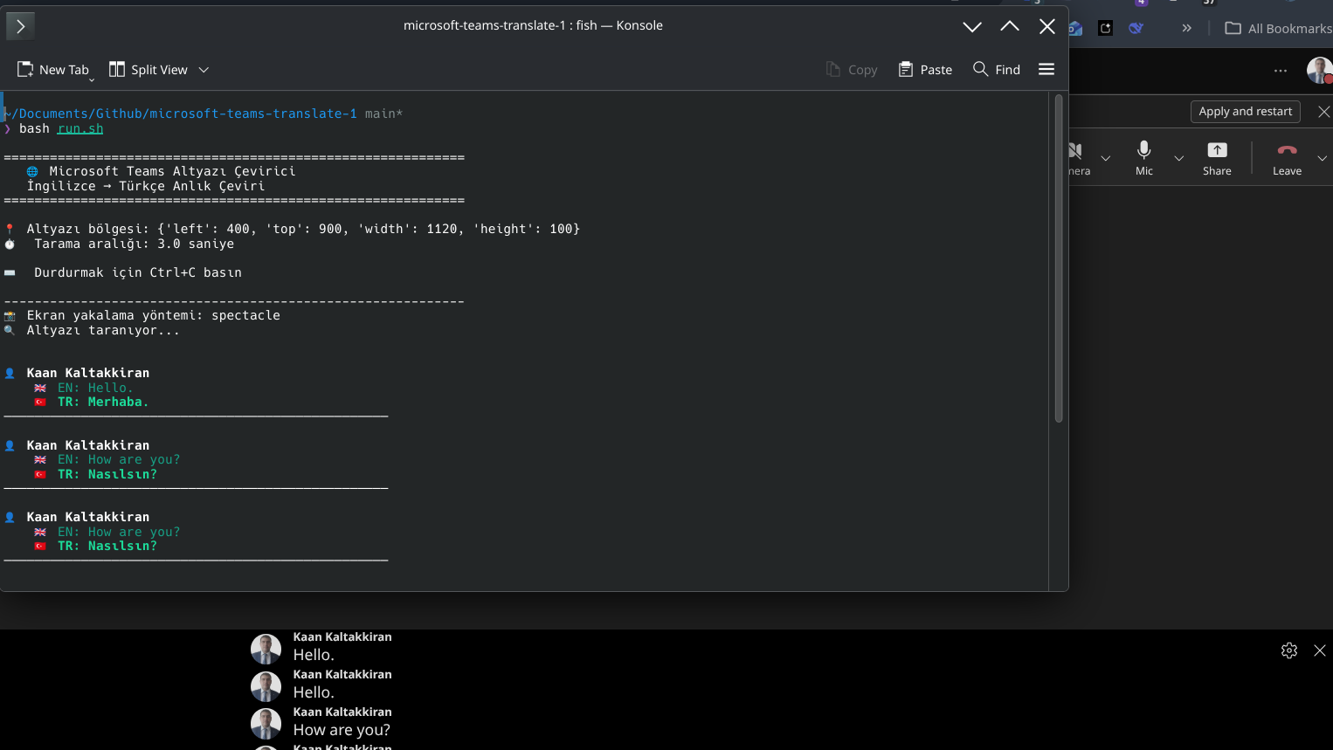Expand the camera options chevron
The height and width of the screenshot is (750, 1333).
pyautogui.click(x=1105, y=159)
